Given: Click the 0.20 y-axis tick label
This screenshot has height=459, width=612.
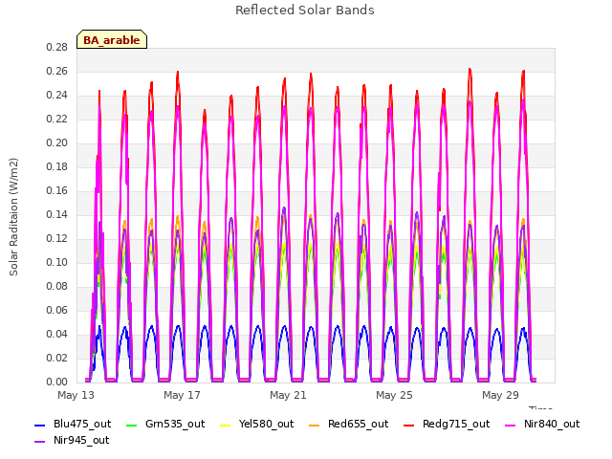Looking at the screenshot, I should click(57, 143).
